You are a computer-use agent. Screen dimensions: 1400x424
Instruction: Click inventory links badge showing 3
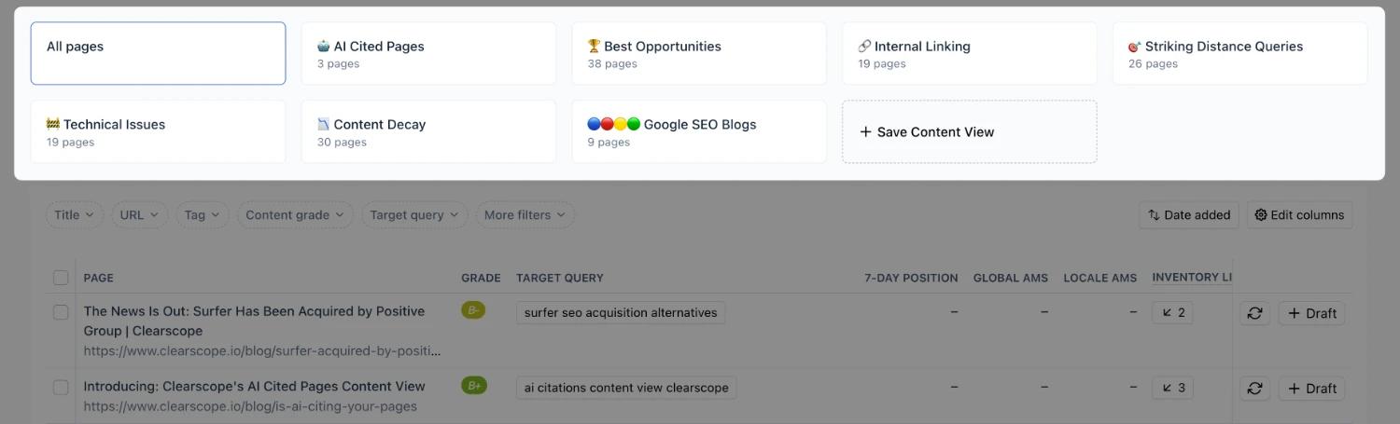pyautogui.click(x=1172, y=388)
